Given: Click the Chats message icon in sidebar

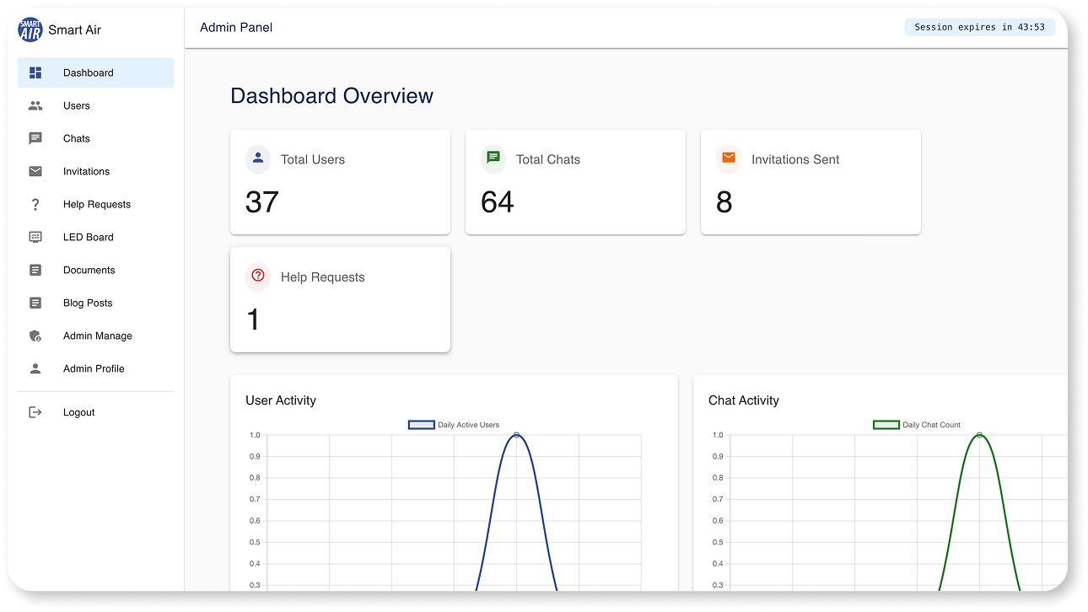Looking at the screenshot, I should click(x=35, y=138).
